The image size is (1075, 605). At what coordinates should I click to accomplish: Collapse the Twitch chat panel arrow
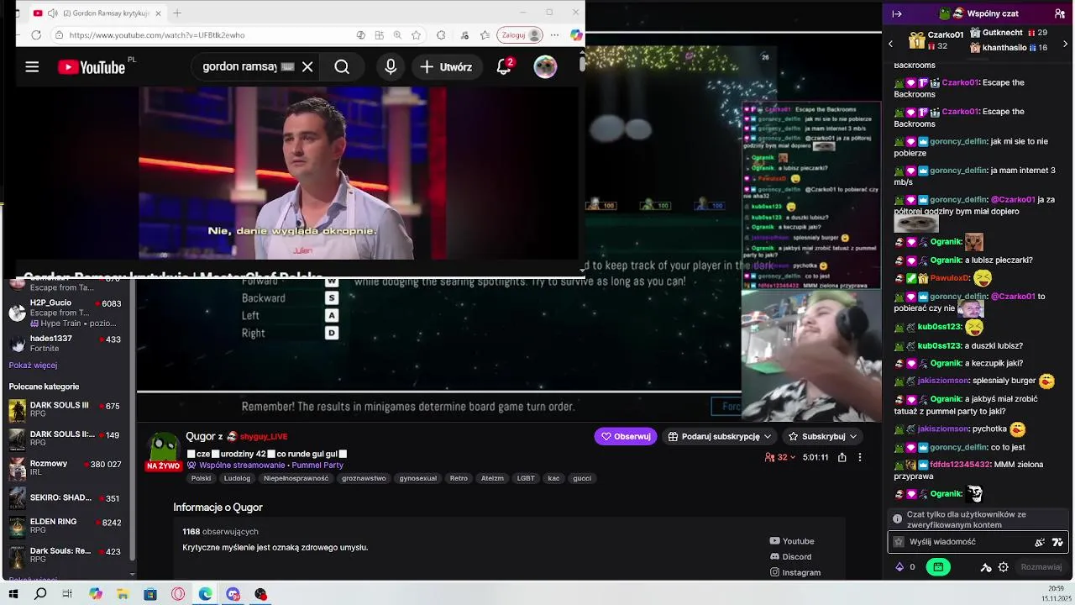(897, 13)
